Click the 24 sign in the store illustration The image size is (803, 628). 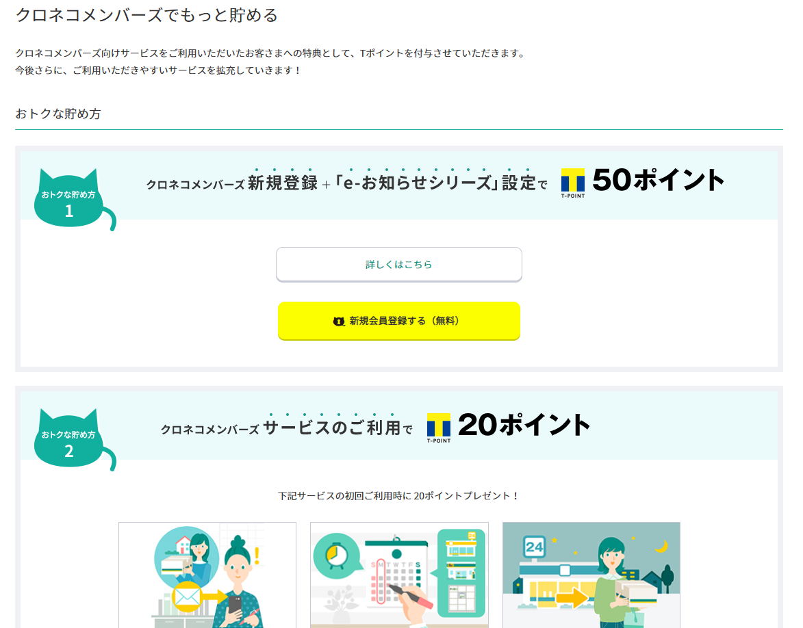tap(534, 547)
